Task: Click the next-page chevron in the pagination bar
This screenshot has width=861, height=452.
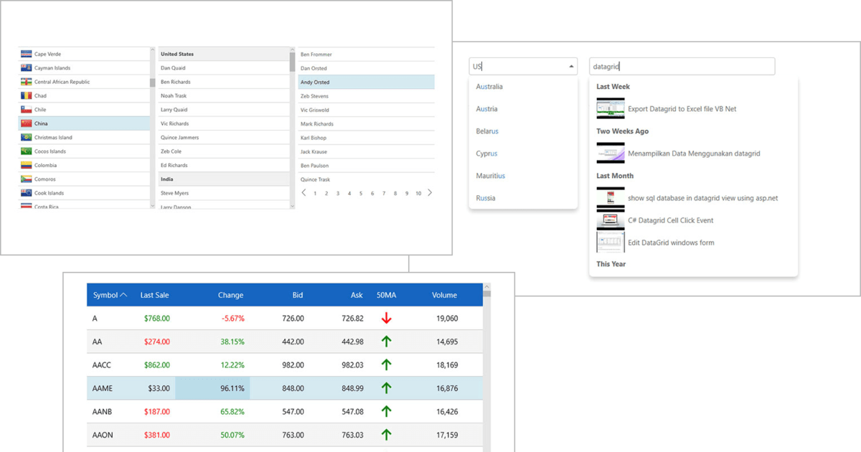Action: click(x=429, y=193)
